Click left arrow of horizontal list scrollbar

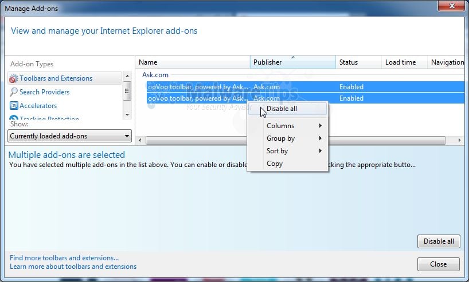click(x=140, y=140)
